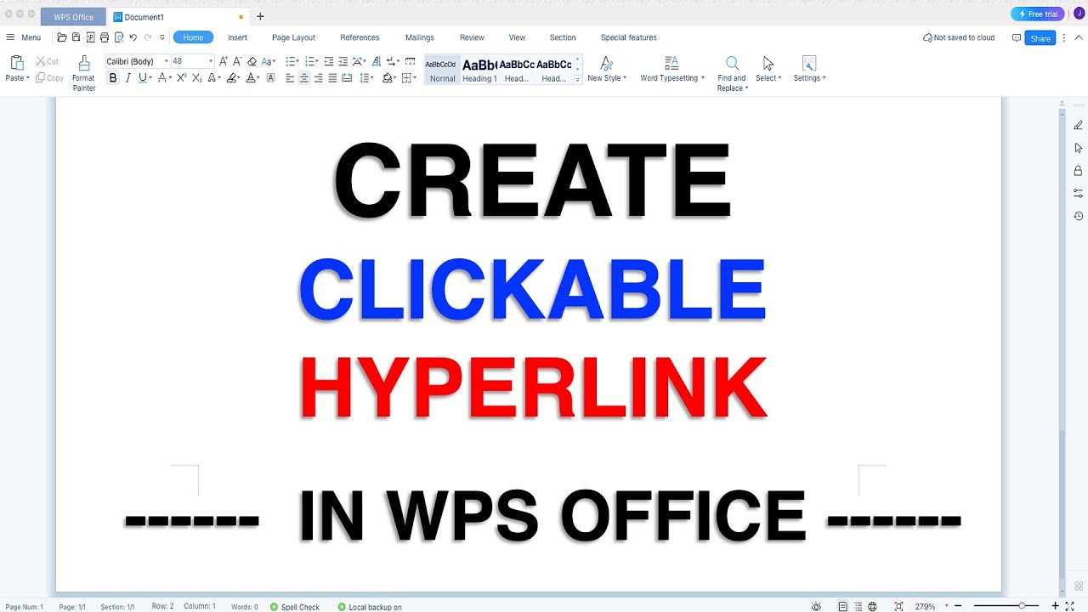1088x612 pixels.
Task: Click the Paste clipboard icon
Action: point(16,63)
